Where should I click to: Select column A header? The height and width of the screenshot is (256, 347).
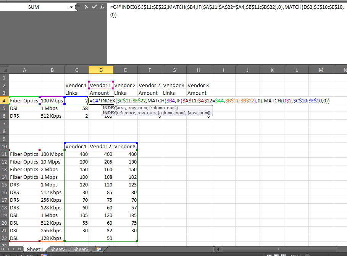(x=24, y=70)
